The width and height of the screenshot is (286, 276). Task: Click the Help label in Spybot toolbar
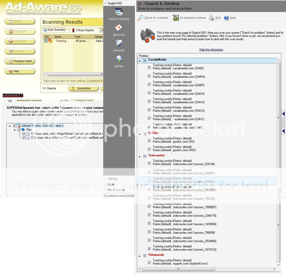(x=233, y=18)
